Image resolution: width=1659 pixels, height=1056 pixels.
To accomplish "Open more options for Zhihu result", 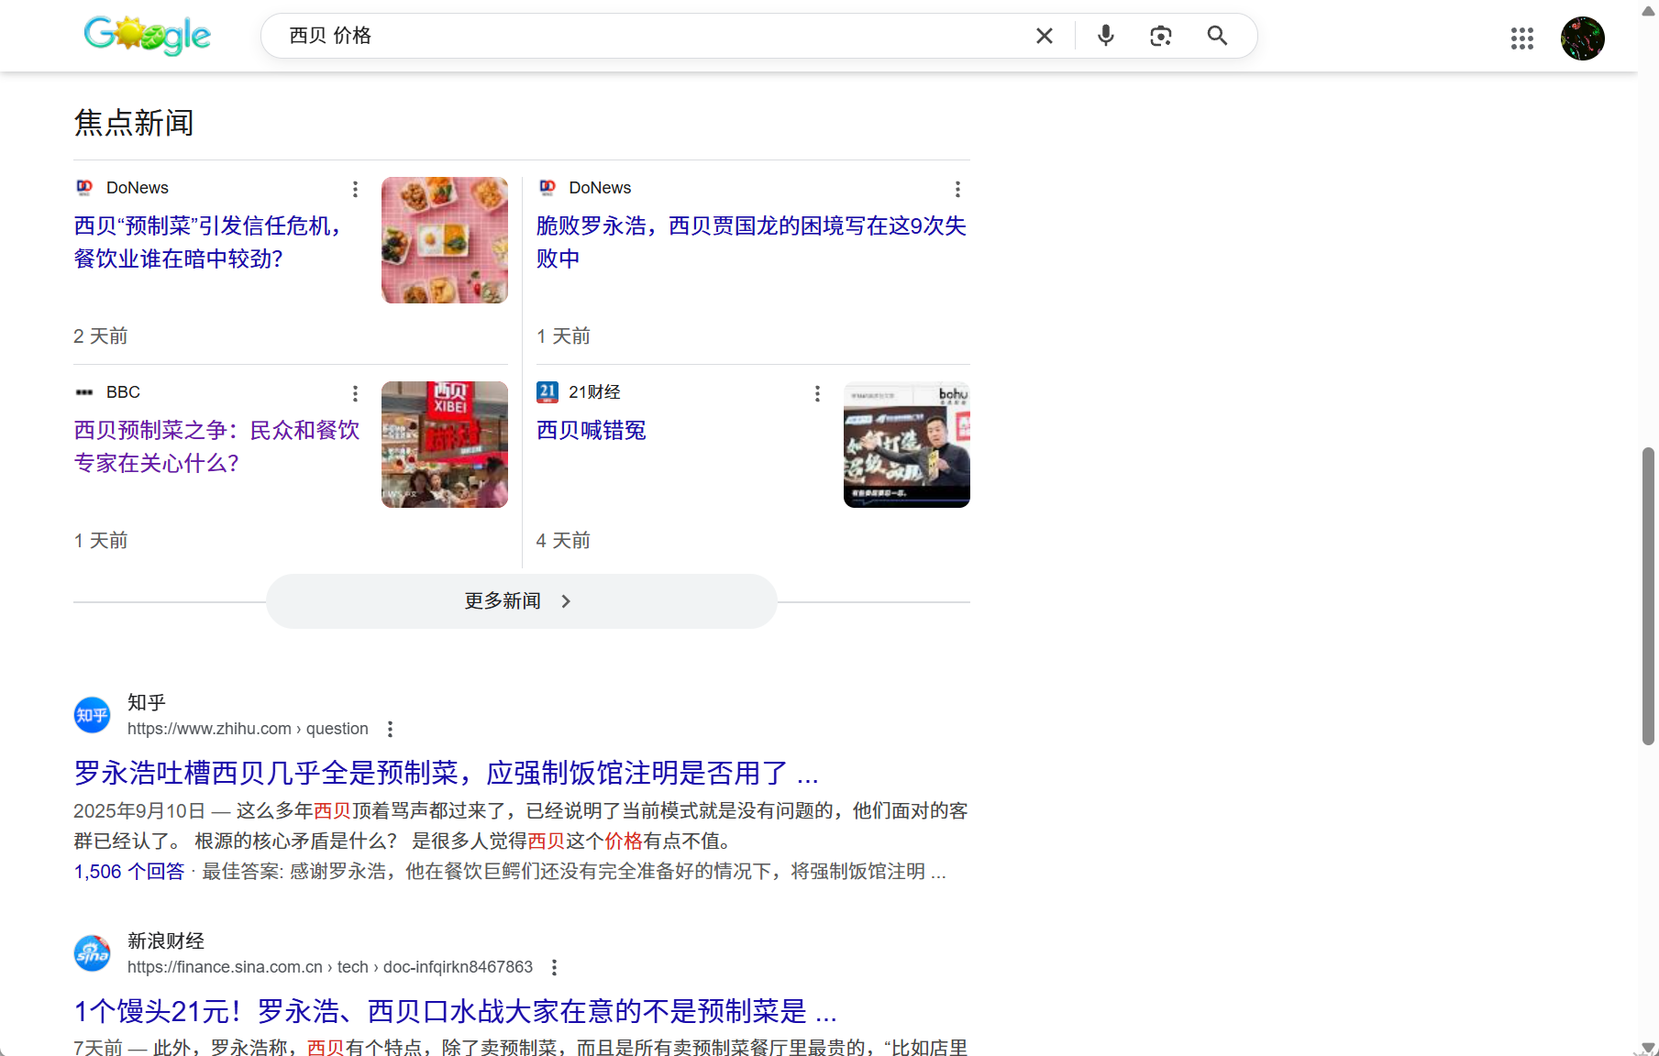I will point(390,729).
